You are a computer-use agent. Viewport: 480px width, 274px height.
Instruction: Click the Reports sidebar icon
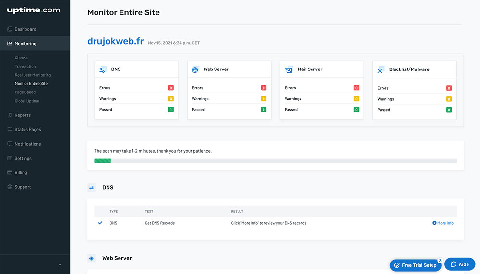[10, 115]
